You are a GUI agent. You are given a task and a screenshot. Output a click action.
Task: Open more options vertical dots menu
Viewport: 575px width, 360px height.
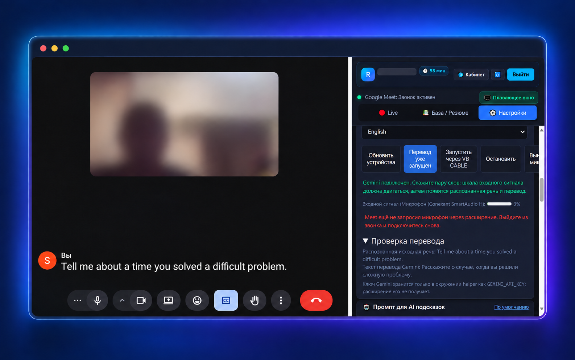click(x=281, y=300)
